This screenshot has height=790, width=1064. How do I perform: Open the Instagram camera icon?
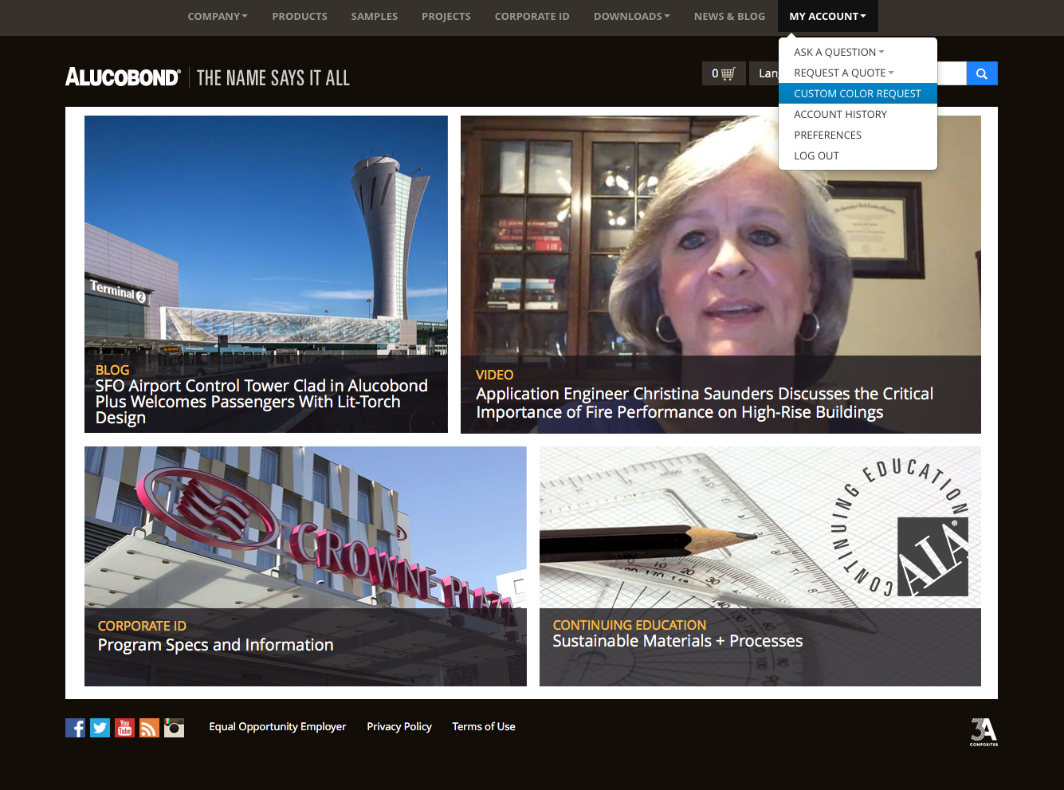174,728
